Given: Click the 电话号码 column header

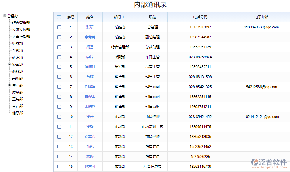Looking at the screenshot, I should (200, 17).
